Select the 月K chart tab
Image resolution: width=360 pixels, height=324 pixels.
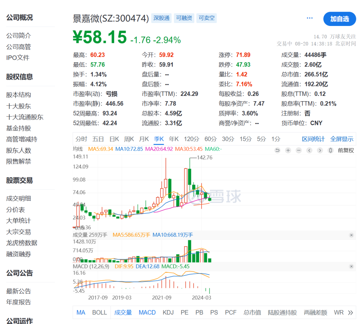click(x=144, y=139)
